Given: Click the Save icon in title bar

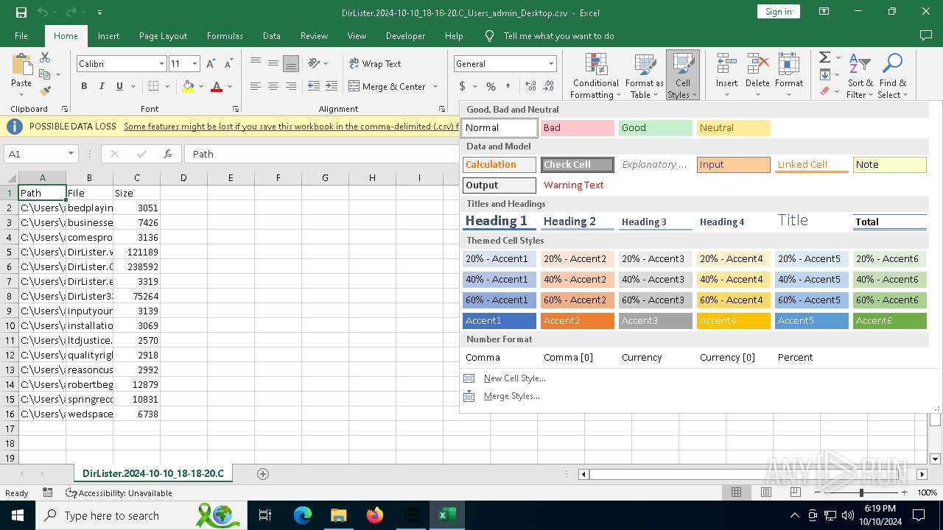Looking at the screenshot, I should tap(21, 13).
